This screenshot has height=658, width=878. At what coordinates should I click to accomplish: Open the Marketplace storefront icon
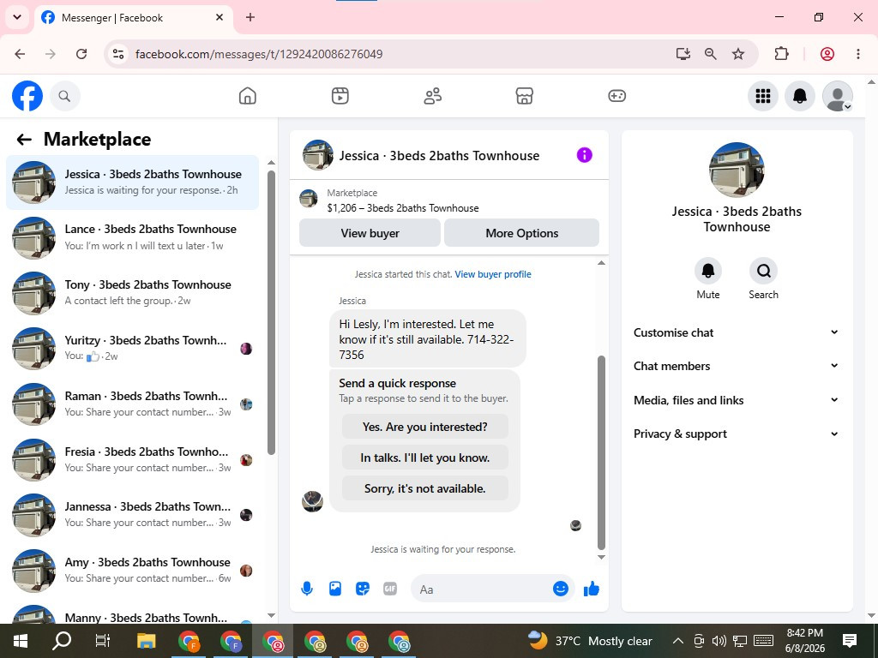524,96
